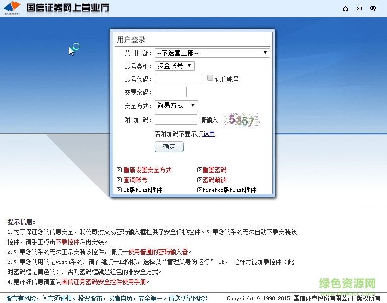The image size is (387, 303).
Task: Click the 下载控件 download link
Action: [x=68, y=242]
